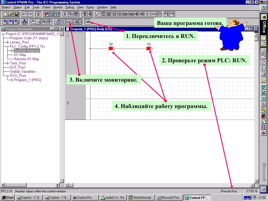
Task: Open the variable table VAR icon
Action: (103, 14)
